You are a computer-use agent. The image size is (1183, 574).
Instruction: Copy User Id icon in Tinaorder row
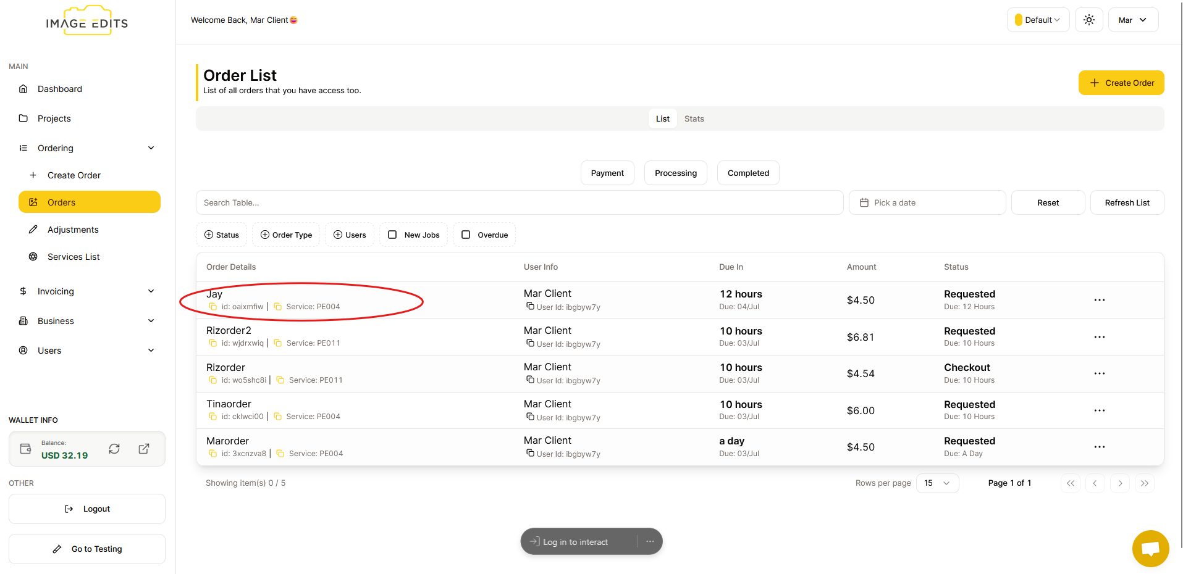(x=530, y=417)
